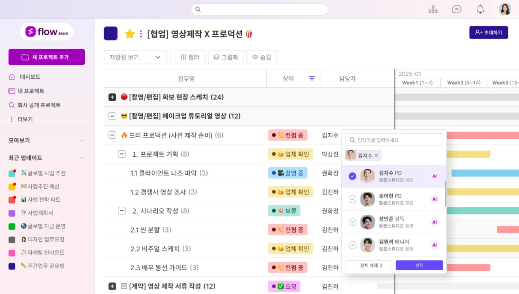Click the yellow star favorite icon
Viewport: 519px width, 294px height.
tap(130, 34)
